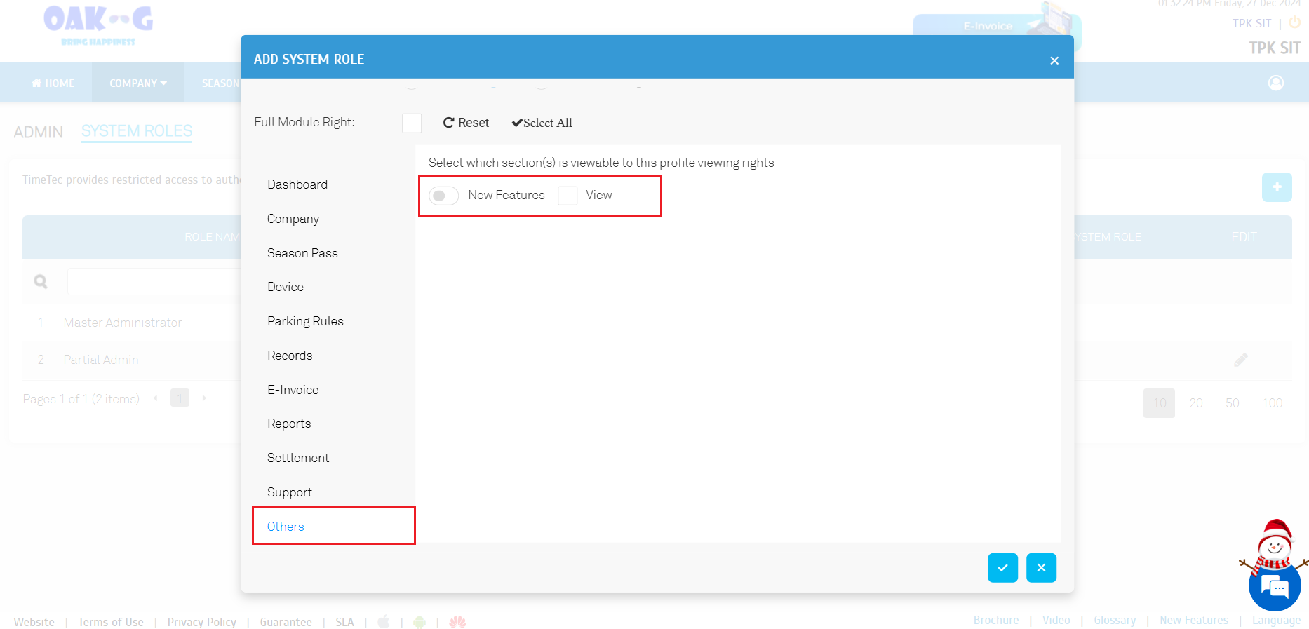Select the Parking Rules module section
Screen dimensions: 1309x629
[x=305, y=321]
